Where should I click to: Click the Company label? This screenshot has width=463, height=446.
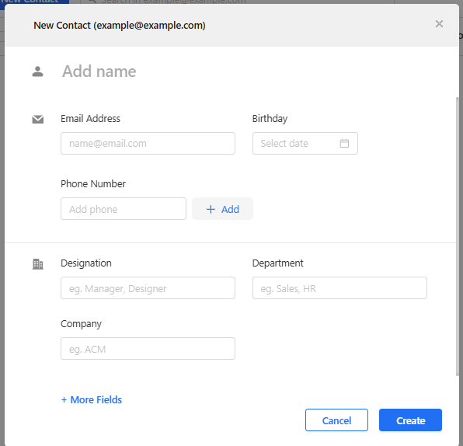(81, 324)
